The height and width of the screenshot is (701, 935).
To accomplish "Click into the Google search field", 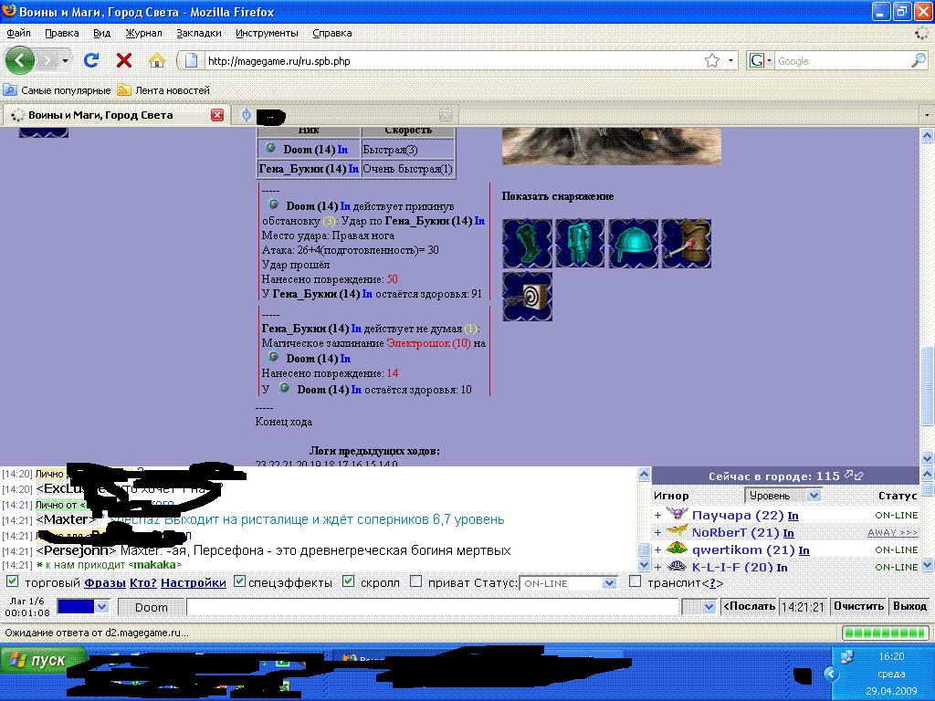I will pos(843,61).
